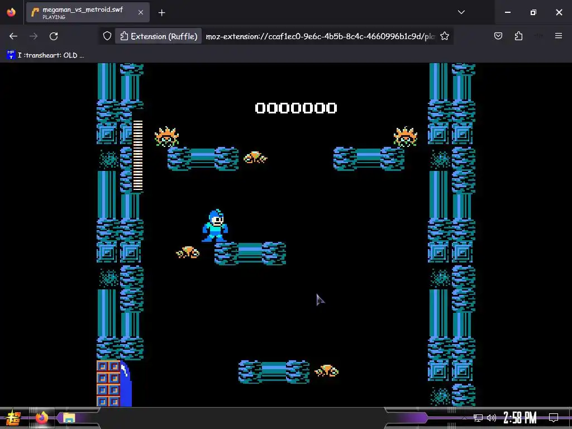Click the Firefox taskbar icon
The image size is (572, 429).
tap(41, 418)
